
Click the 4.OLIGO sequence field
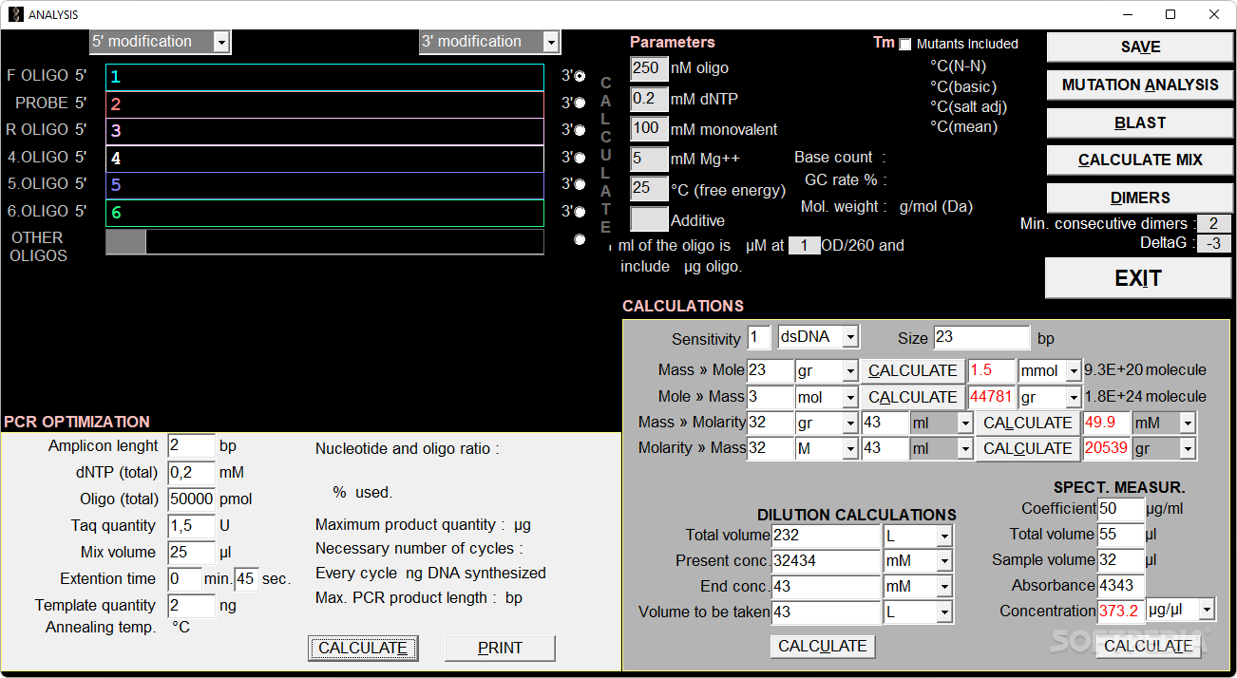325,159
